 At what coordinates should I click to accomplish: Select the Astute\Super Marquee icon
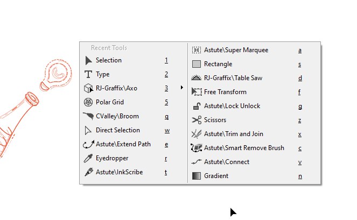197,50
